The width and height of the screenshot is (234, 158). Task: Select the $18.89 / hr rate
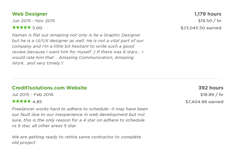(212, 94)
